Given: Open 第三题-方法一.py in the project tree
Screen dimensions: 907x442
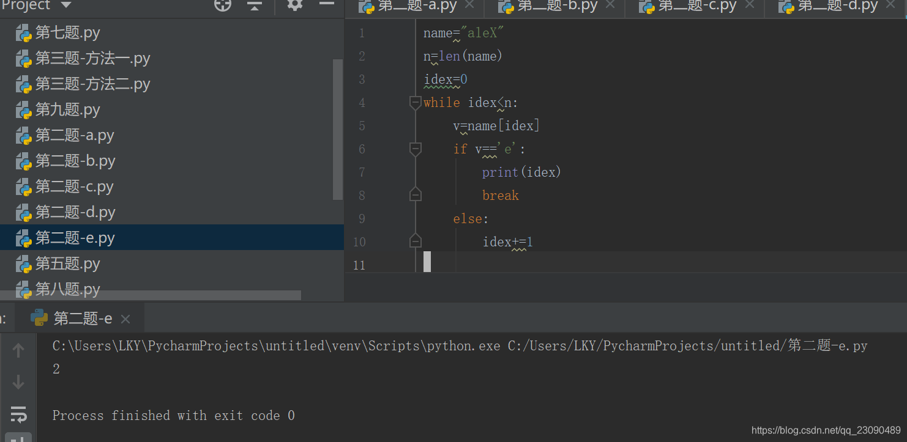Looking at the screenshot, I should tap(92, 58).
